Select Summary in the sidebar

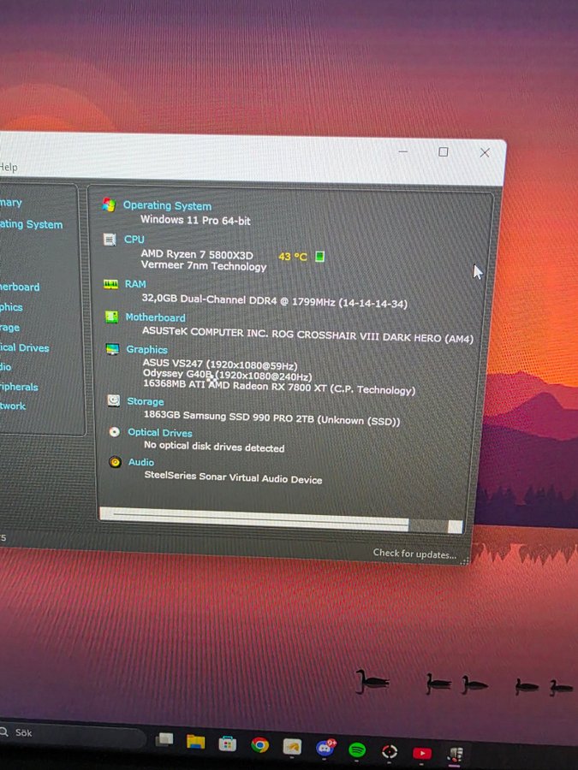coord(11,202)
